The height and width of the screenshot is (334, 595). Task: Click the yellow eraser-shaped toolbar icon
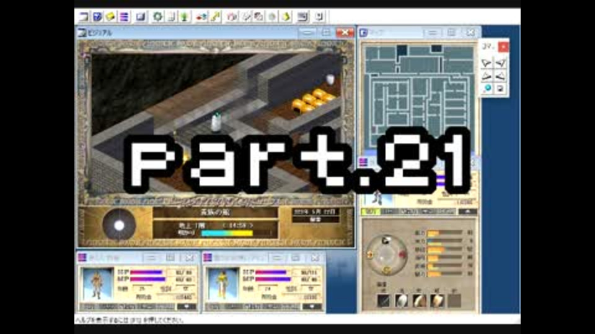point(110,17)
